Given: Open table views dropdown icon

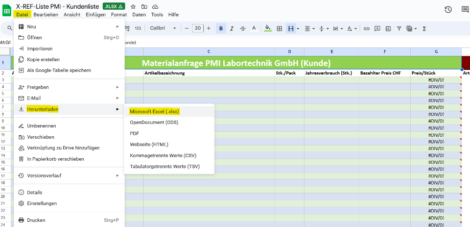Looking at the screenshot, I should pos(412,29).
